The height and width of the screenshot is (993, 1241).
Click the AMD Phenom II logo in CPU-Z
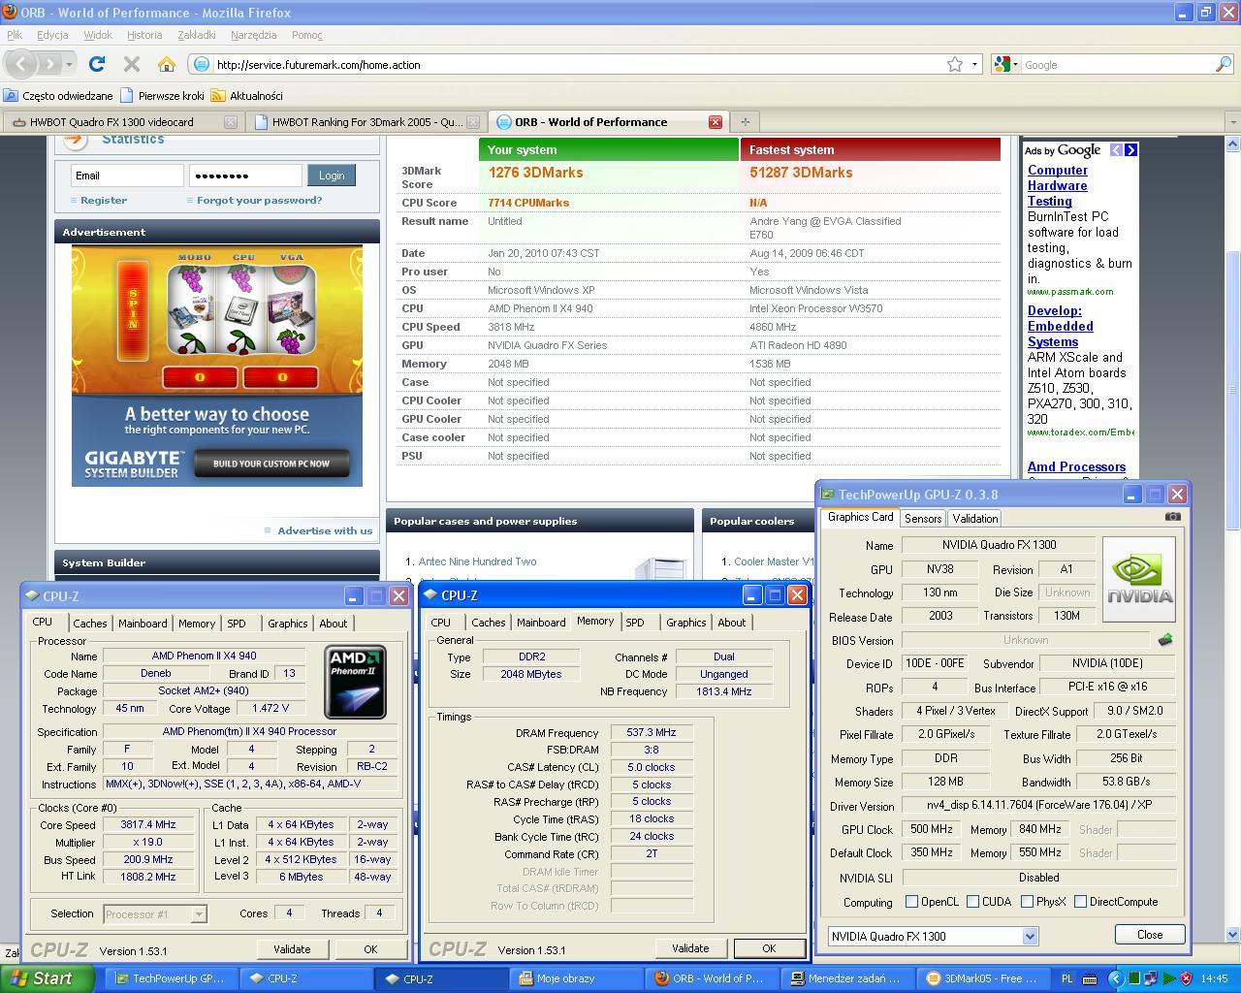(x=355, y=682)
